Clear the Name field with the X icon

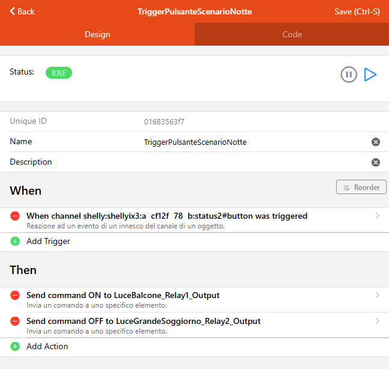376,142
